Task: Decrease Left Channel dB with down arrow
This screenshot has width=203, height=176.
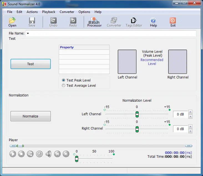Action: pos(190,117)
